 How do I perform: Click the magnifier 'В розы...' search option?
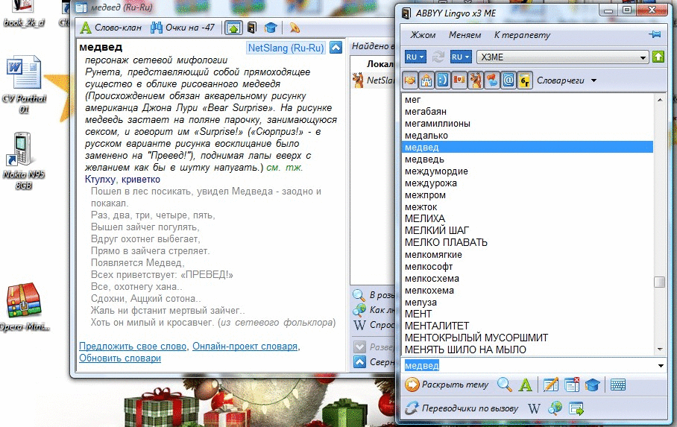[x=374, y=295]
